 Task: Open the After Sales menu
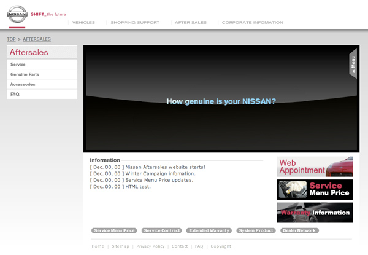[x=190, y=22]
